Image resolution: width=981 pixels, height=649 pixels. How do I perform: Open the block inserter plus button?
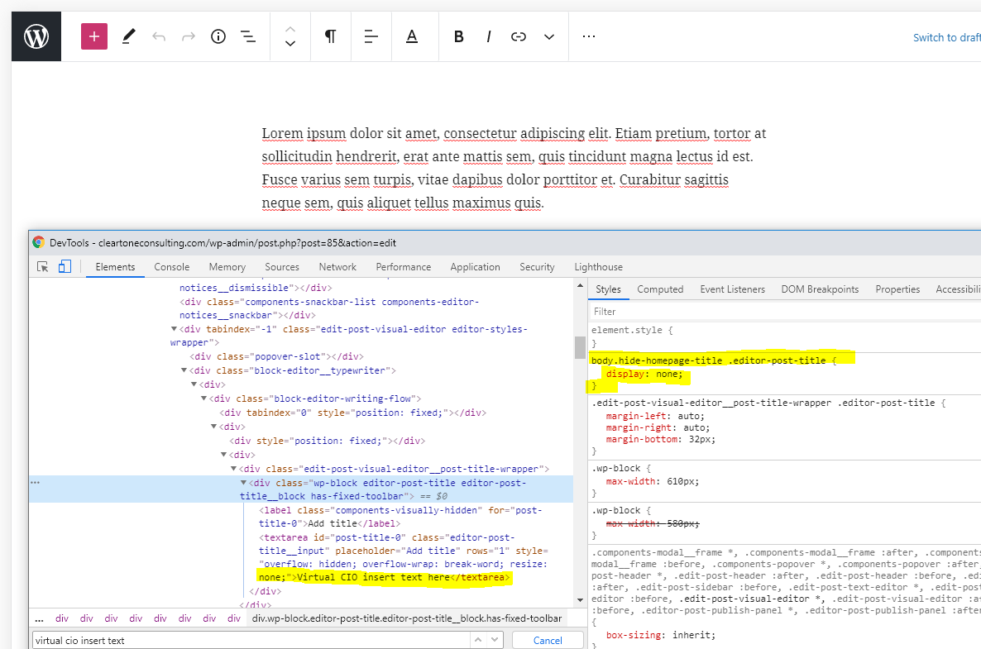(94, 36)
